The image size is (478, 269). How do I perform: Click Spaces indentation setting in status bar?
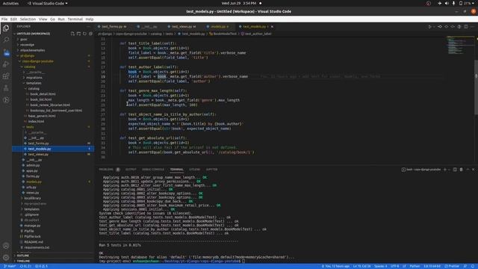tap(380, 266)
